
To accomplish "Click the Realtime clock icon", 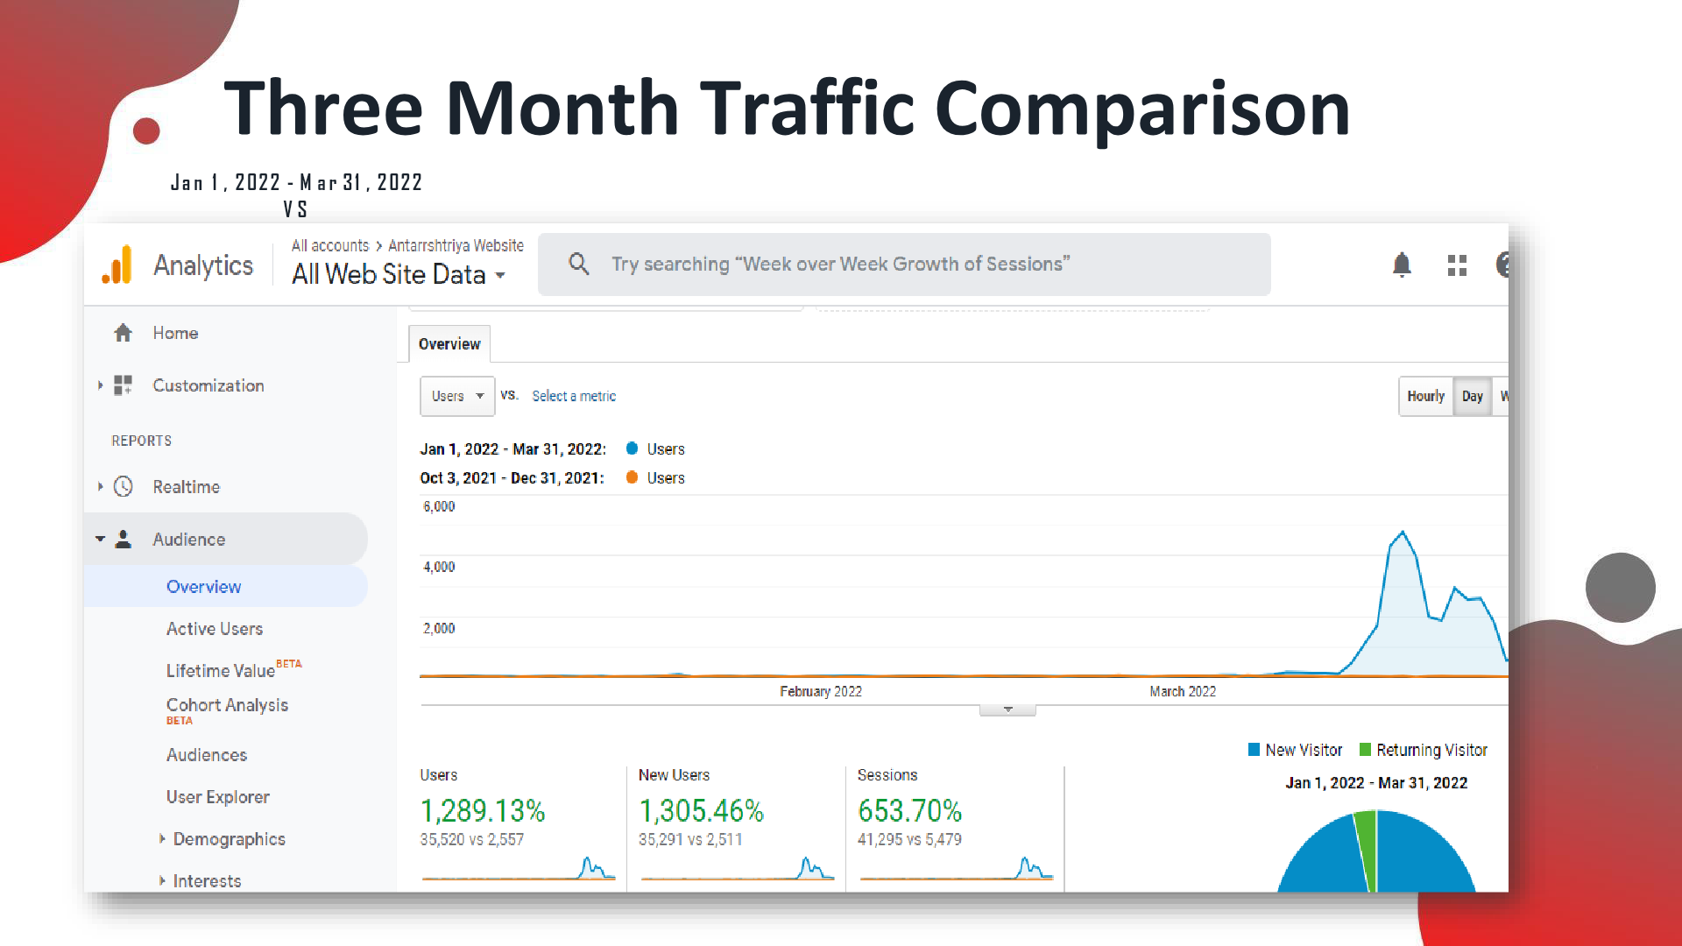I will pyautogui.click(x=124, y=487).
